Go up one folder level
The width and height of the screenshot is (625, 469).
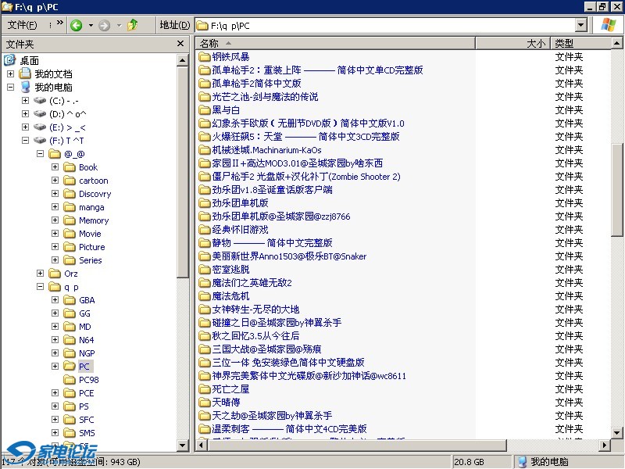(x=133, y=25)
